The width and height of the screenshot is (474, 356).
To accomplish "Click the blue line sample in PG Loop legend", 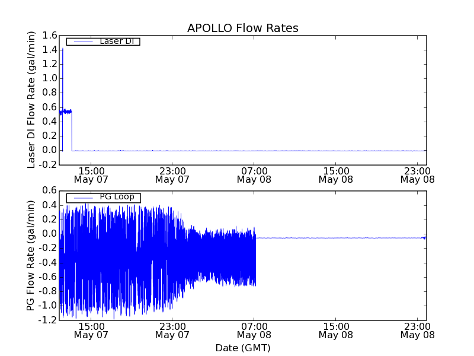I will pos(83,198).
